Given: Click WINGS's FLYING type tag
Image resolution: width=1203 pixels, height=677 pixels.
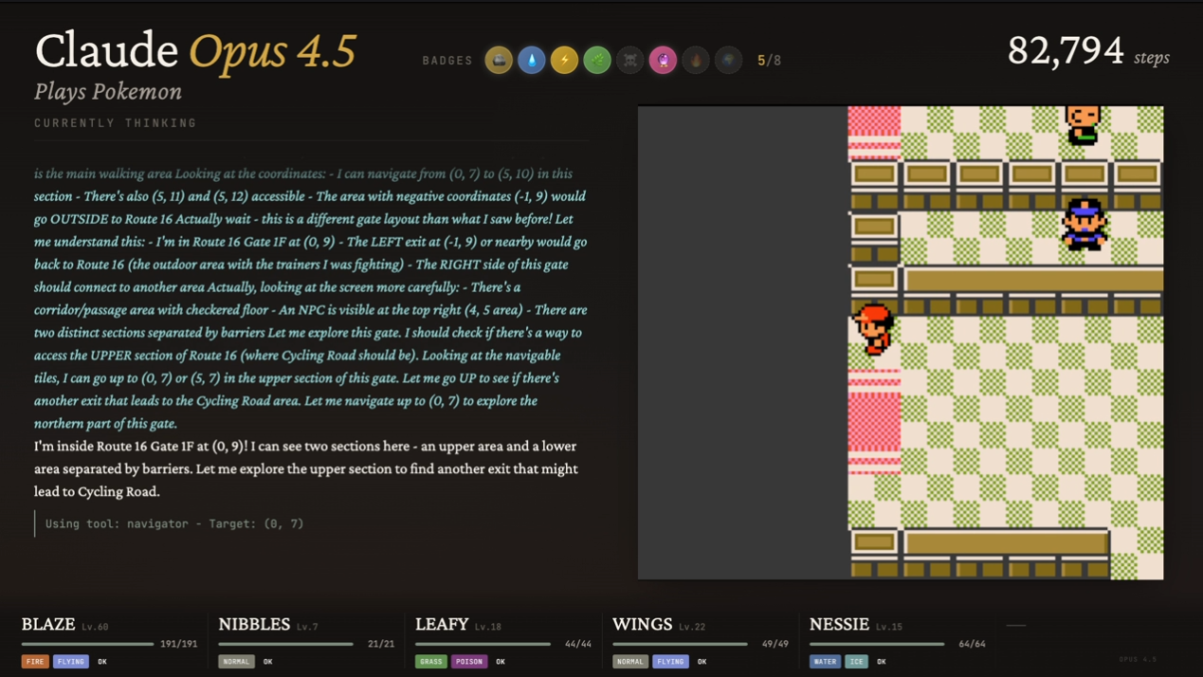Looking at the screenshot, I should pos(670,661).
